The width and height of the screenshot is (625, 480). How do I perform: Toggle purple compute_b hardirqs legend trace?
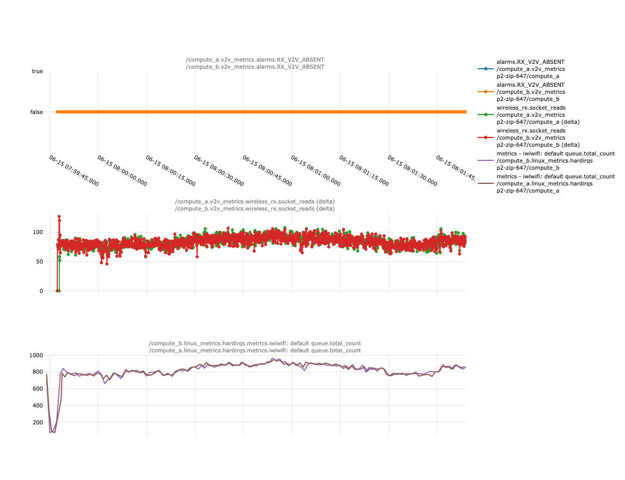tap(546, 161)
